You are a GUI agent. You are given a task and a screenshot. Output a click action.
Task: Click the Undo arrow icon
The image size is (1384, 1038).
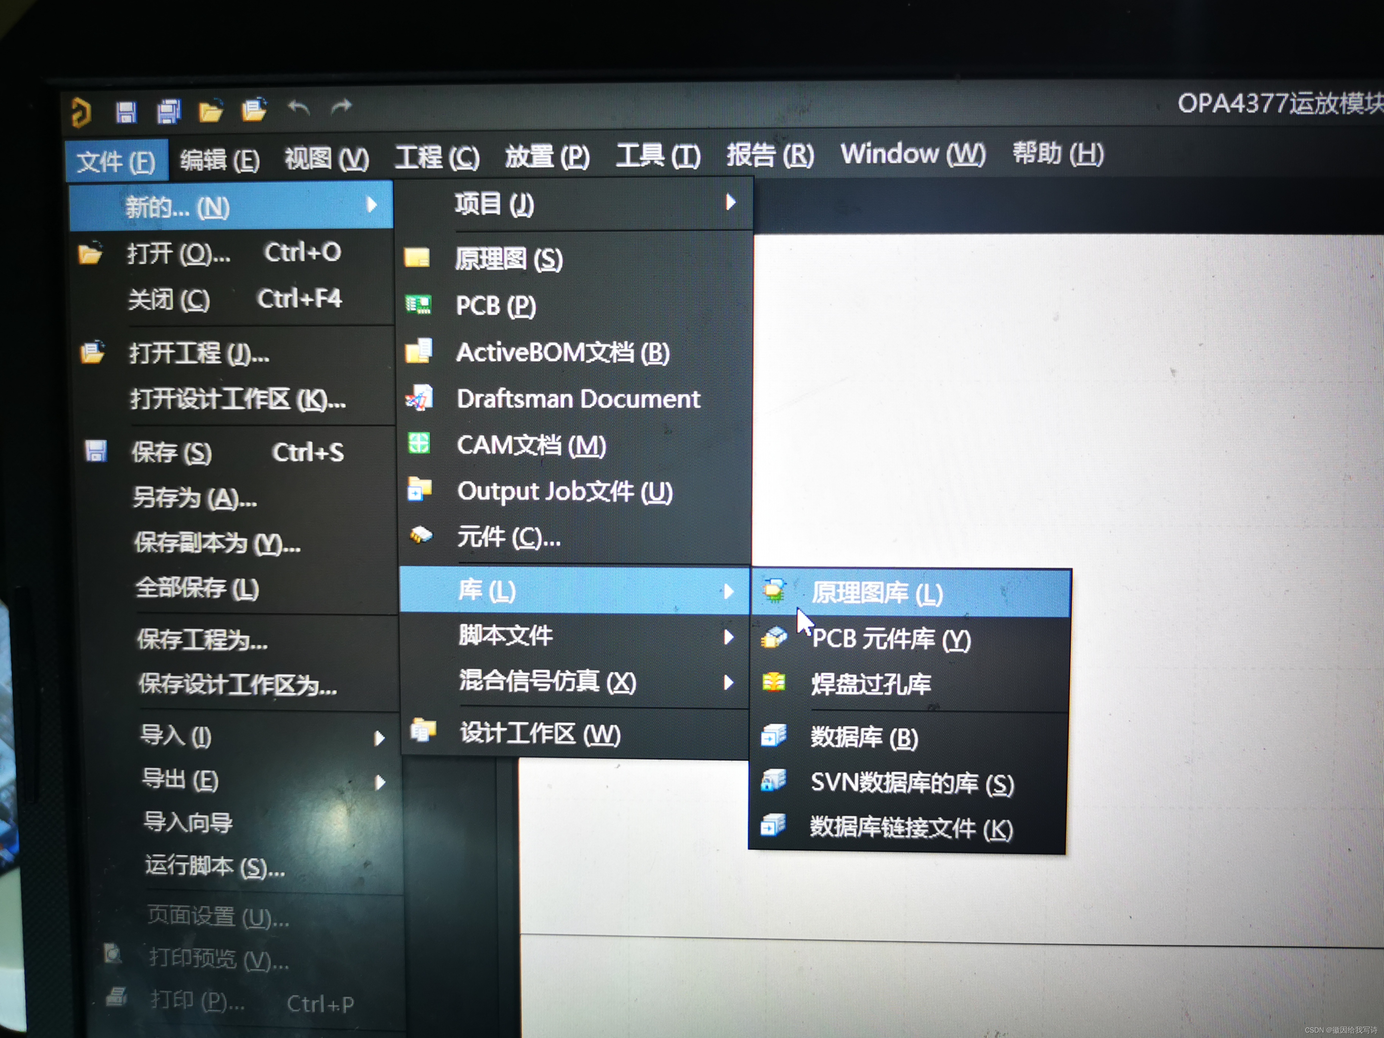(299, 108)
